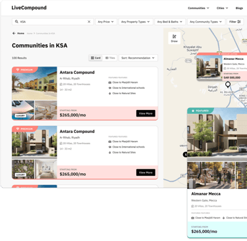
Task: Click first listing's $265,000/mo price
Action: click(x=72, y=115)
